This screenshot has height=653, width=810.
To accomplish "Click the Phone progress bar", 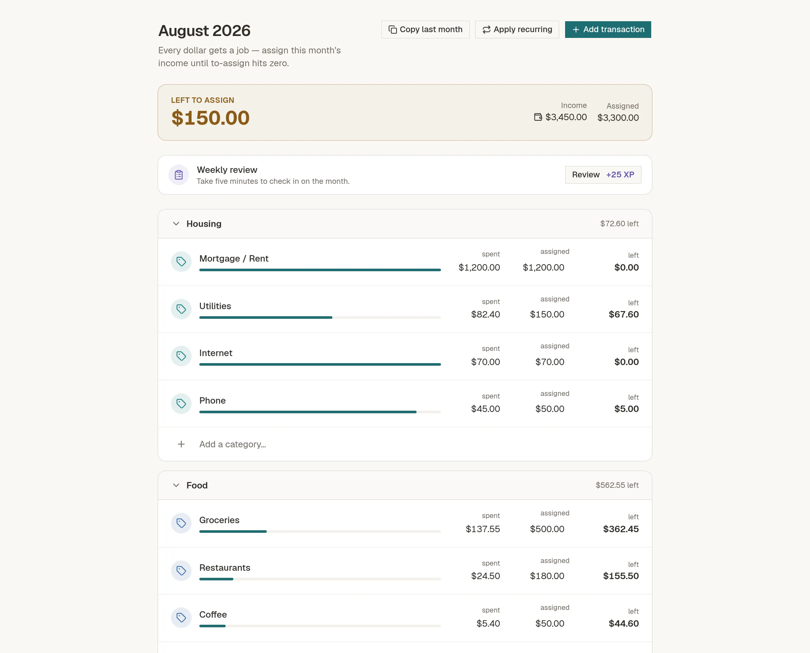I will pos(320,412).
